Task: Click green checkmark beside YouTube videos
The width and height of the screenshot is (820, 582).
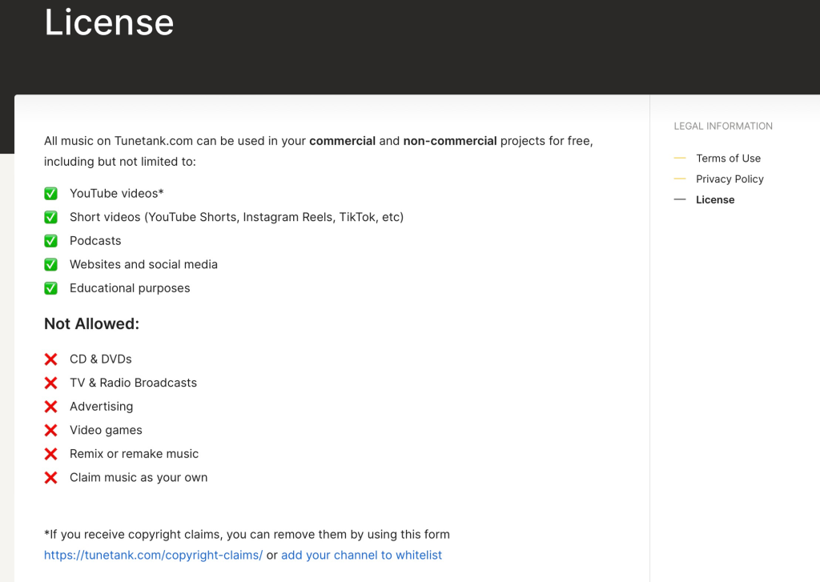Action: [x=50, y=194]
